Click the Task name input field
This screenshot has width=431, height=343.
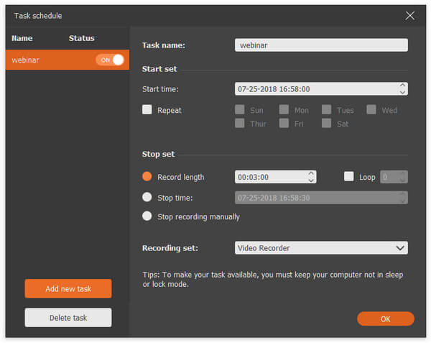321,45
